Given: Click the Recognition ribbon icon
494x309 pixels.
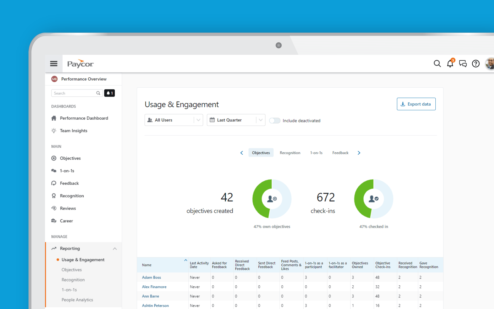Looking at the screenshot, I should coord(54,196).
